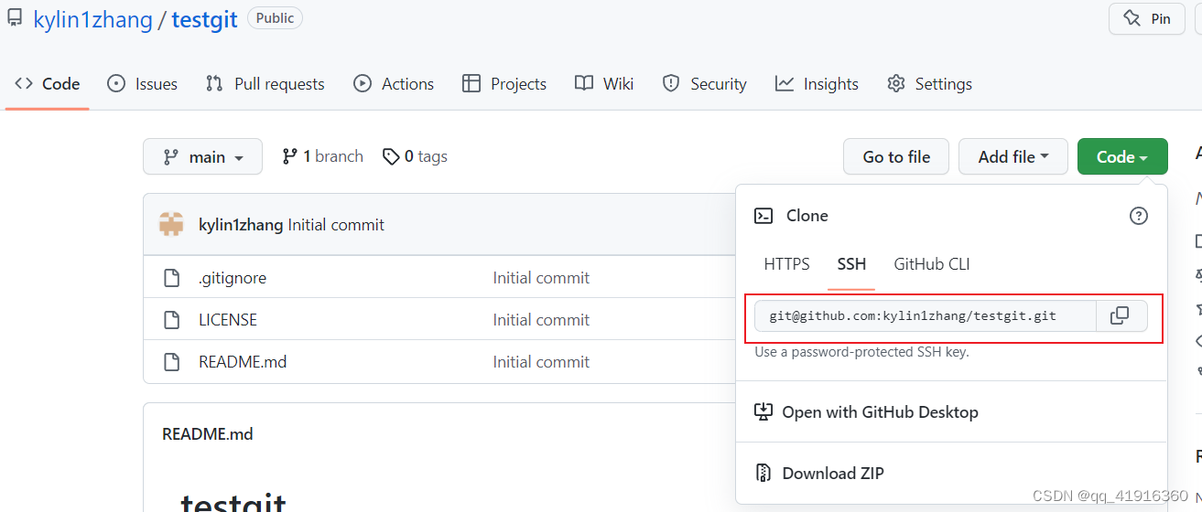Open the 1 branch link

[x=322, y=156]
